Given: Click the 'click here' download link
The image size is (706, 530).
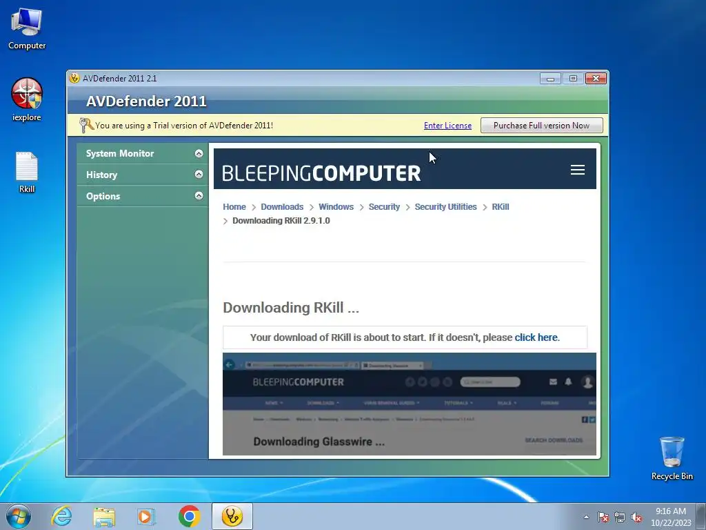Looking at the screenshot, I should 536,337.
